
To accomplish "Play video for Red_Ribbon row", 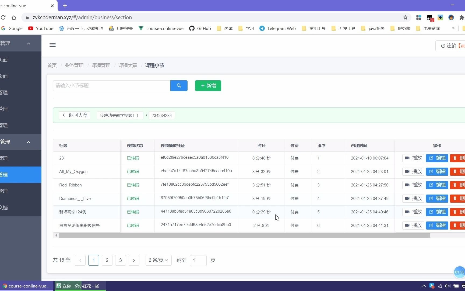I will (413, 185).
